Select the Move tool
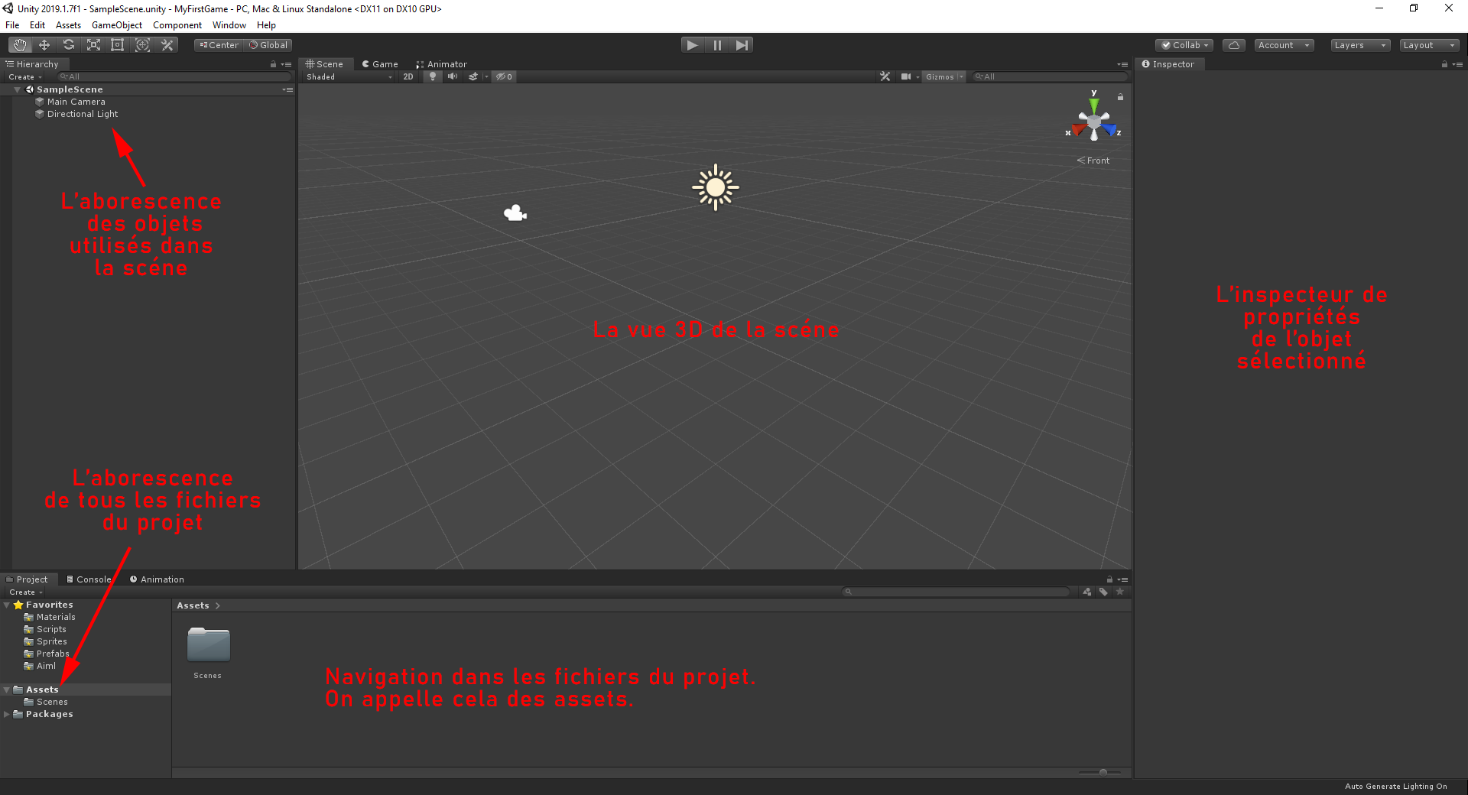Image resolution: width=1468 pixels, height=795 pixels. click(44, 44)
